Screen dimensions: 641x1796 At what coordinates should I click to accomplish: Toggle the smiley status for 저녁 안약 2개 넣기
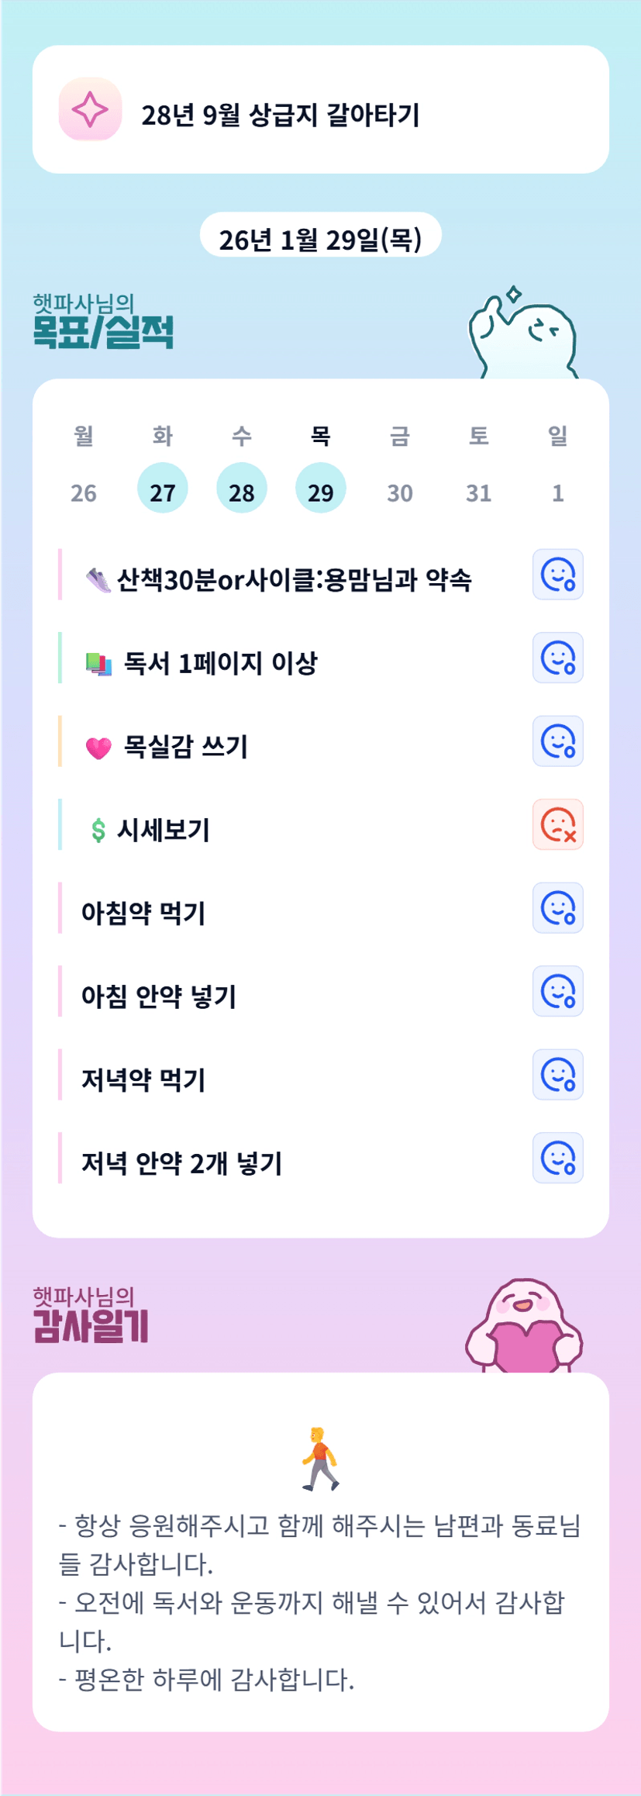(557, 1158)
